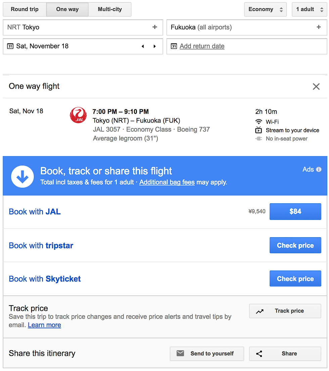Click the JAL airline logo
329x371 pixels.
[x=78, y=115]
